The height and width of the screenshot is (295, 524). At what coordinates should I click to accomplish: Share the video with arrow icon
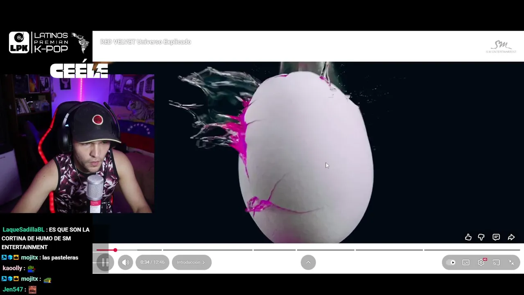click(511, 237)
